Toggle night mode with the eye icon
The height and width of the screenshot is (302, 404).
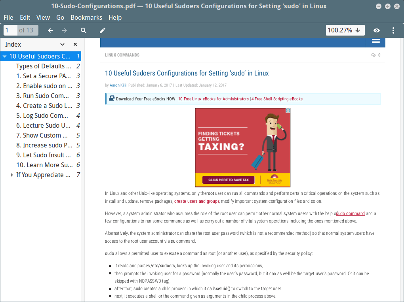pyautogui.click(x=376, y=30)
